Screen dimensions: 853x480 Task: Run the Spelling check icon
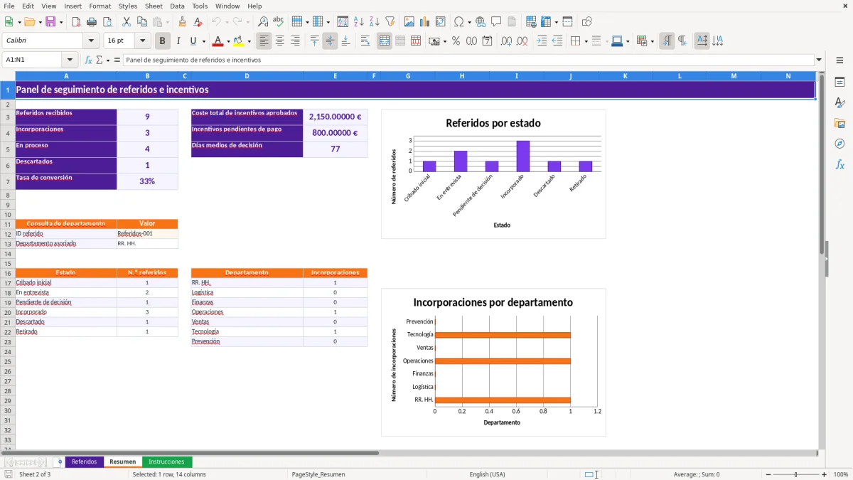(x=279, y=22)
